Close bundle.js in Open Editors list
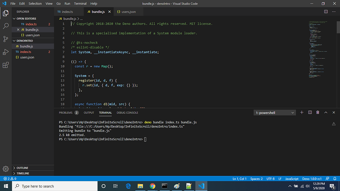Image resolution: width=340 pixels, height=191 pixels. tap(18, 30)
